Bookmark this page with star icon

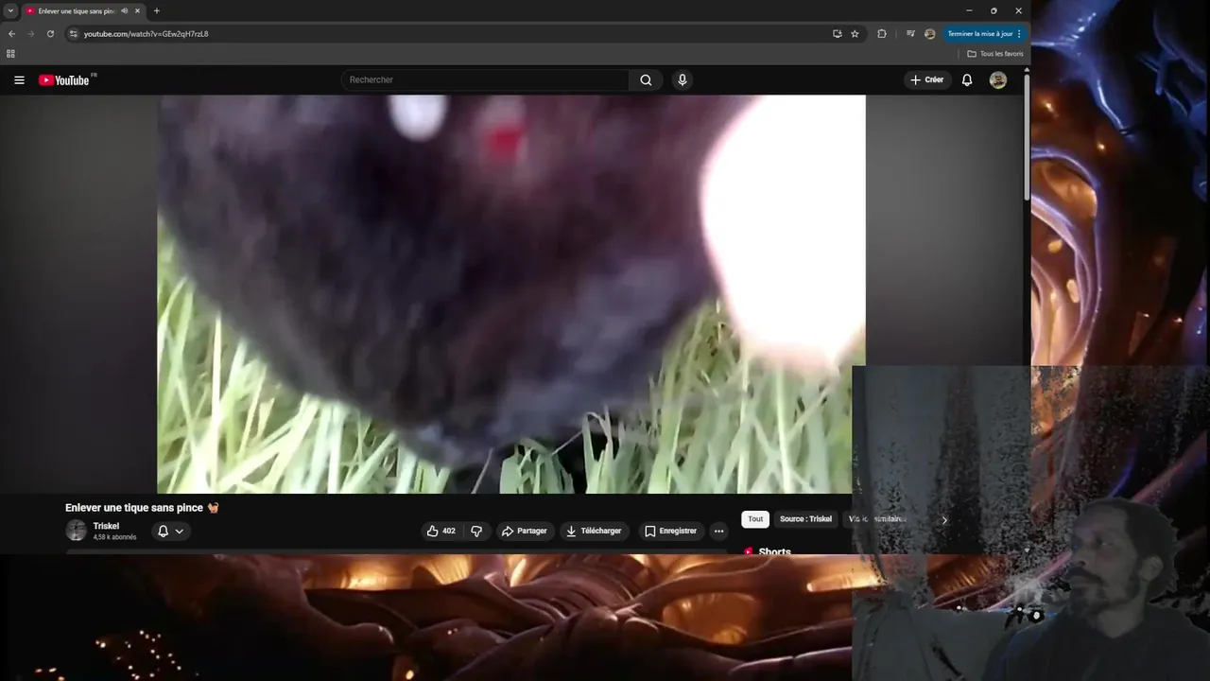pos(855,34)
